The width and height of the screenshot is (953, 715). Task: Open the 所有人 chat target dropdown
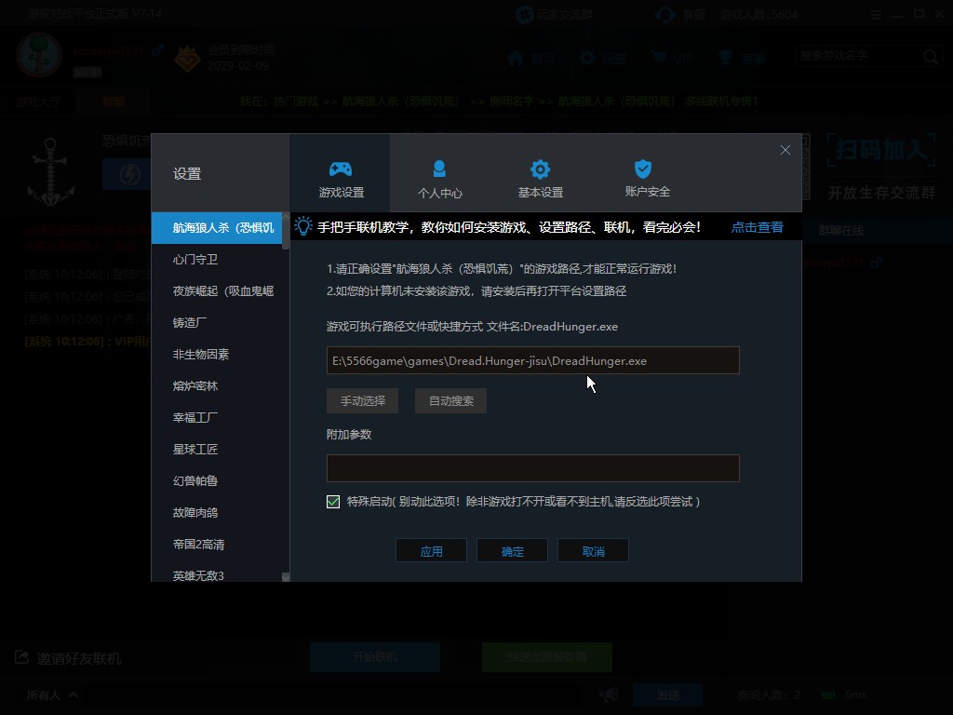(52, 695)
